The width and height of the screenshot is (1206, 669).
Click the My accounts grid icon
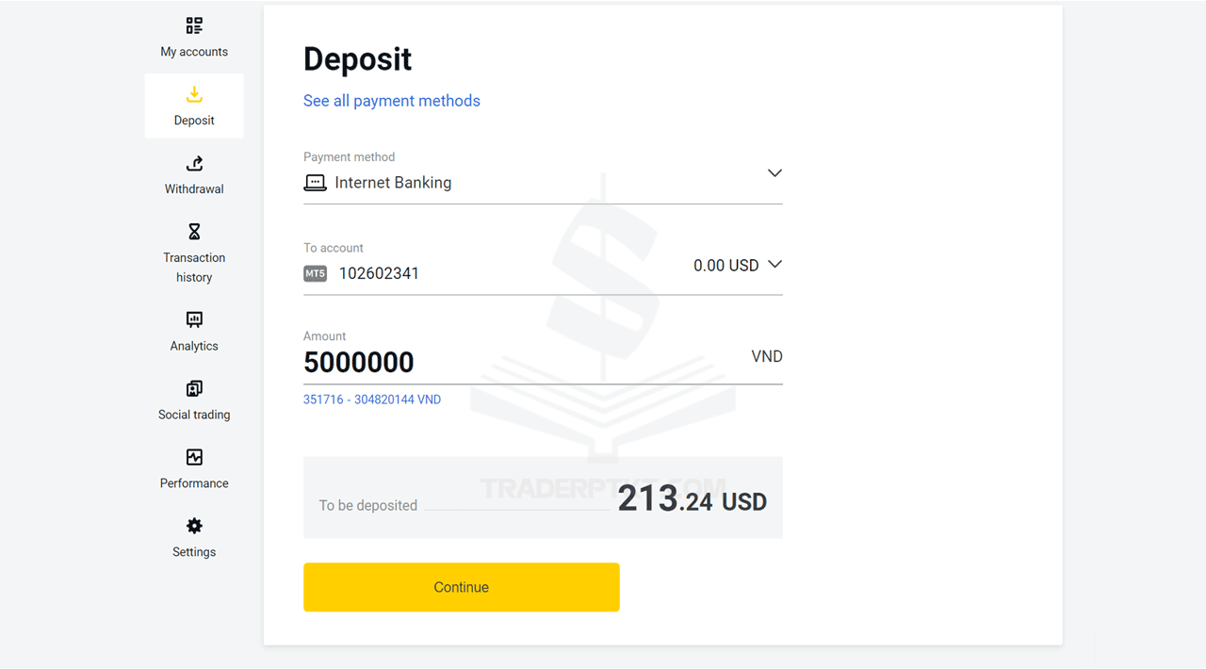click(x=194, y=25)
